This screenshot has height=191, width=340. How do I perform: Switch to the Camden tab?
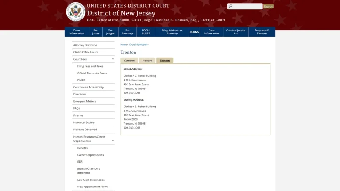129,61
